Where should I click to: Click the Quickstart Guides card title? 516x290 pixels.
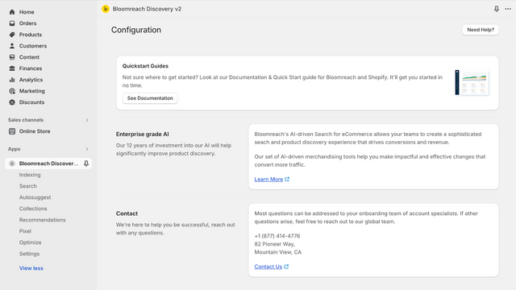coord(145,66)
